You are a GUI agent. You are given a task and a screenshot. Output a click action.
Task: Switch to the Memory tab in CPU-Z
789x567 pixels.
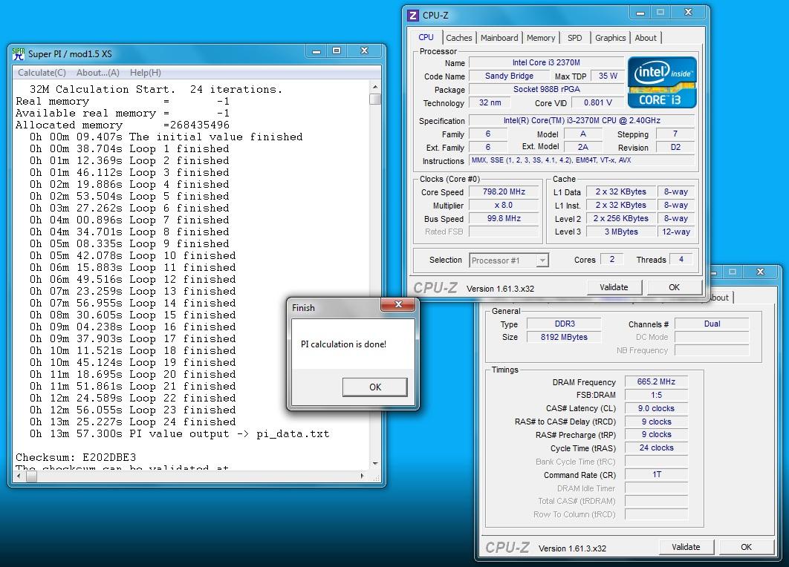[x=541, y=38]
